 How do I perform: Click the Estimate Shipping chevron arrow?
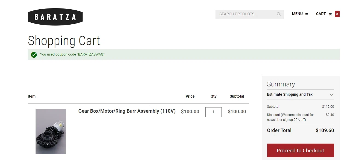[331, 95]
